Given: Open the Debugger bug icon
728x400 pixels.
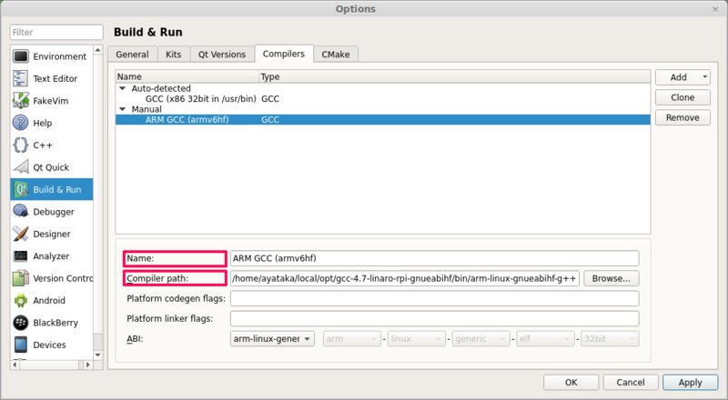Looking at the screenshot, I should click(20, 212).
